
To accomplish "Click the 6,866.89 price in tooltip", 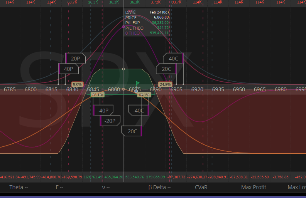I will tap(161, 17).
